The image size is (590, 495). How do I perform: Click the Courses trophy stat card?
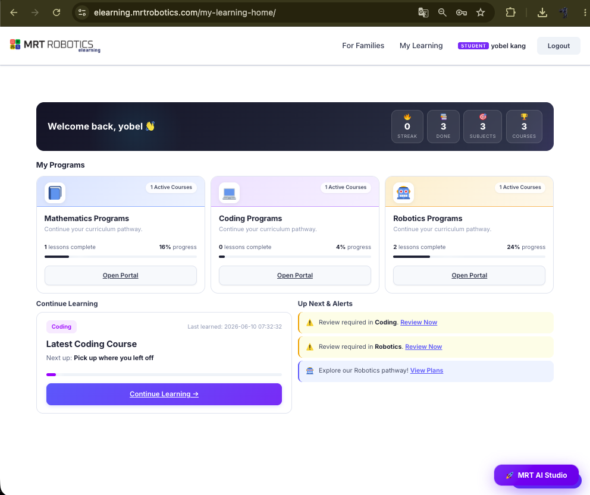524,127
